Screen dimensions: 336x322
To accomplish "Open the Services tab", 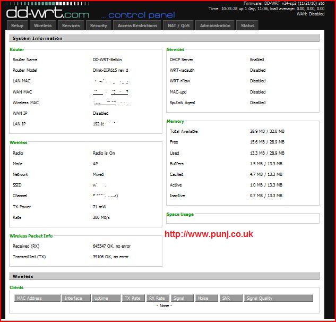I will click(71, 26).
